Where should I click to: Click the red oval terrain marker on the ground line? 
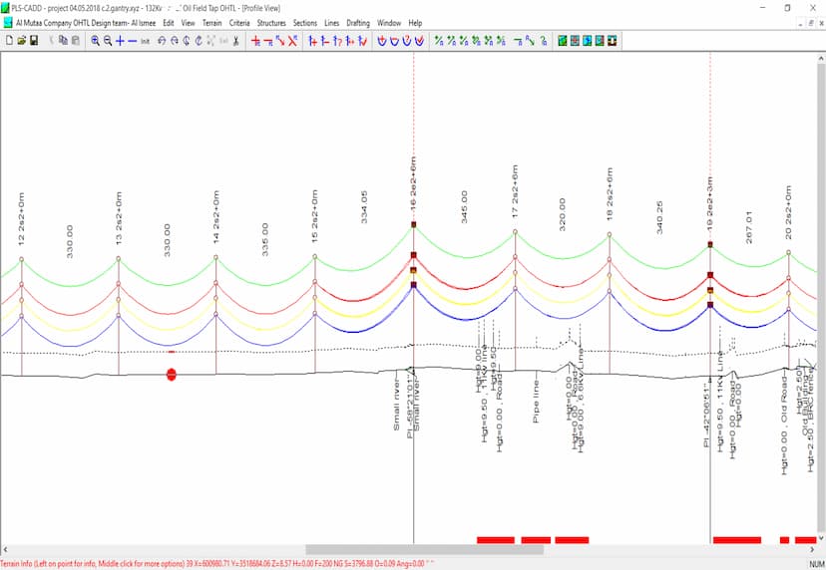[x=172, y=375]
